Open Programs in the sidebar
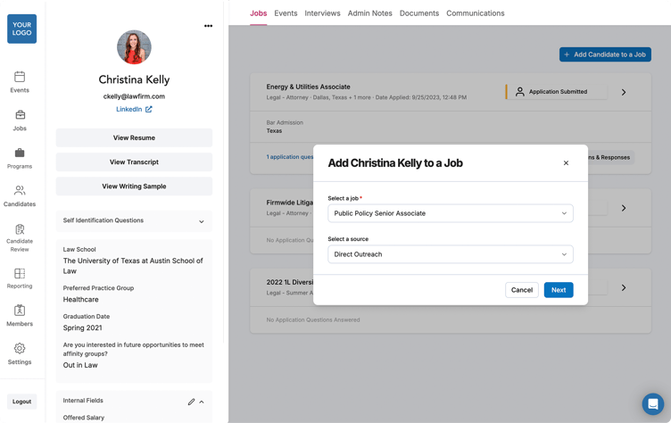The width and height of the screenshot is (671, 423). [20, 159]
